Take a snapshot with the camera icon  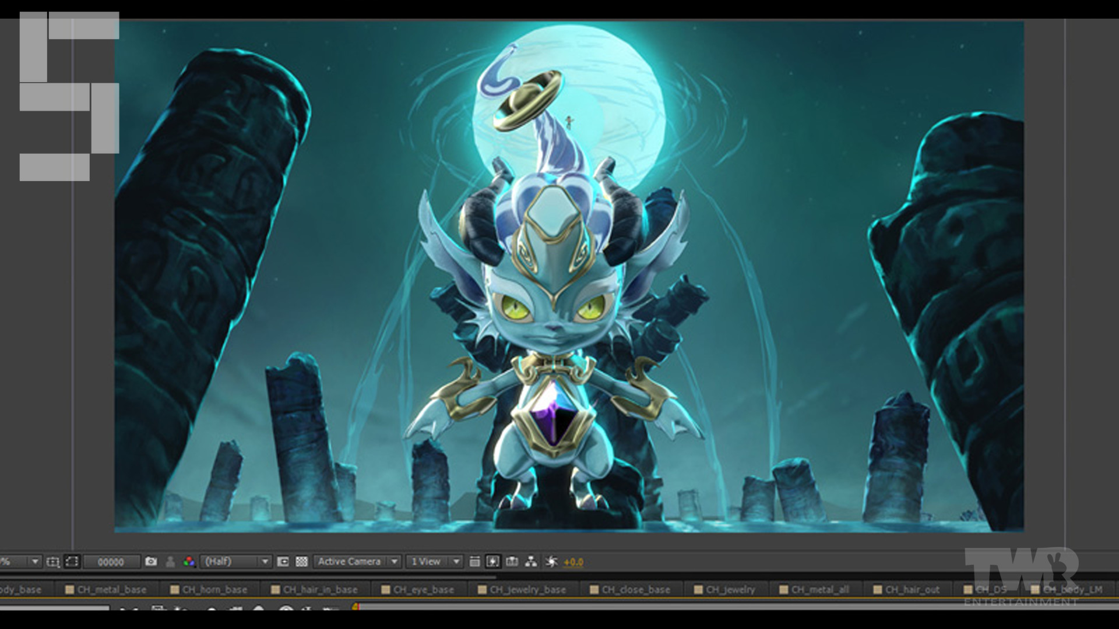pyautogui.click(x=152, y=562)
